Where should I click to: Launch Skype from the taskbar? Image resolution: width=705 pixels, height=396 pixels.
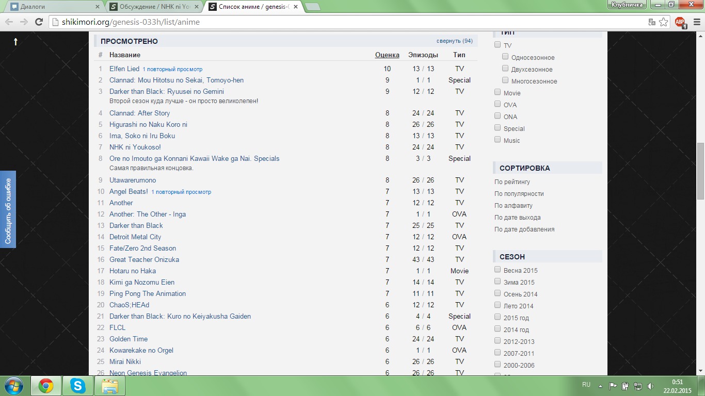pyautogui.click(x=78, y=386)
